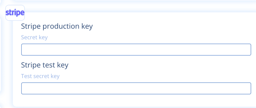Click inside the production key text box
The height and width of the screenshot is (108, 256).
pos(136,50)
